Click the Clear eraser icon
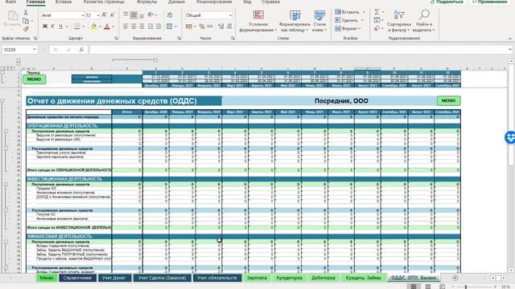 pos(377,29)
